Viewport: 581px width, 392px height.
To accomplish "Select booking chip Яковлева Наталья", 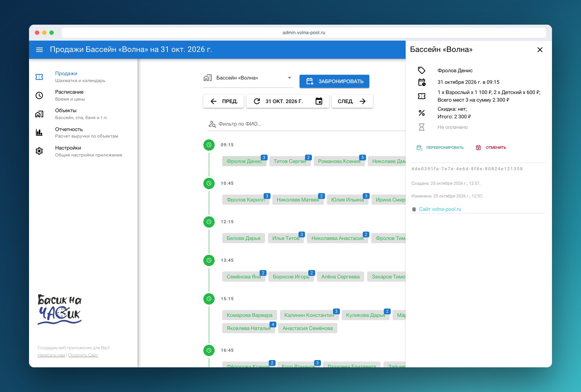I will [249, 328].
